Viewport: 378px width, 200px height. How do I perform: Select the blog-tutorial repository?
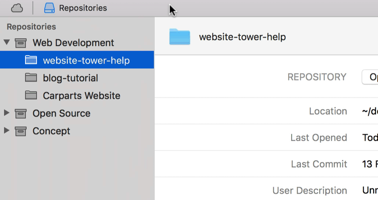70,78
